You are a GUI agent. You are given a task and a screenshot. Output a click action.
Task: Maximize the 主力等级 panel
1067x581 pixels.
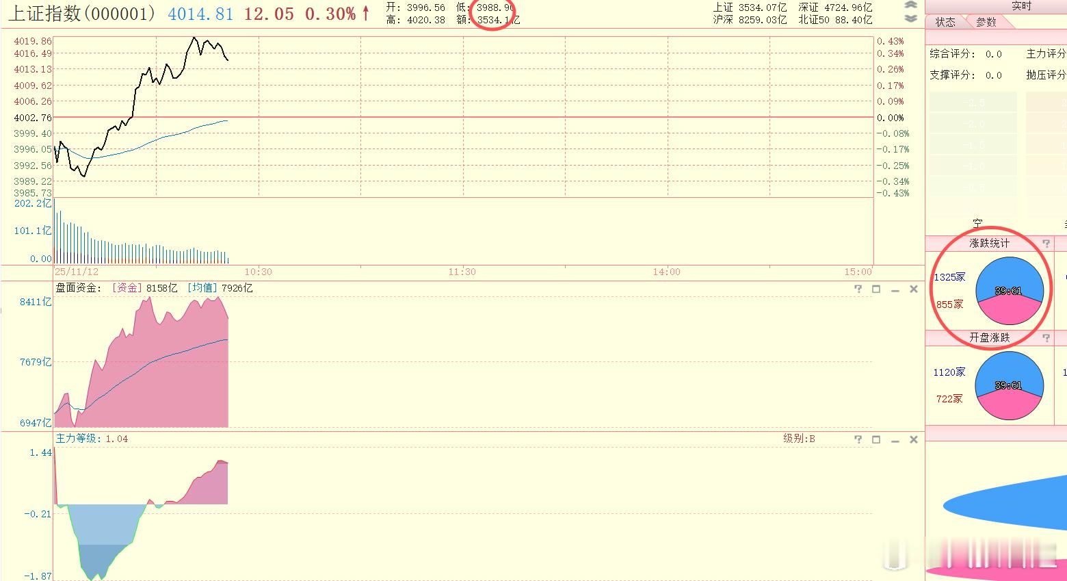[876, 439]
